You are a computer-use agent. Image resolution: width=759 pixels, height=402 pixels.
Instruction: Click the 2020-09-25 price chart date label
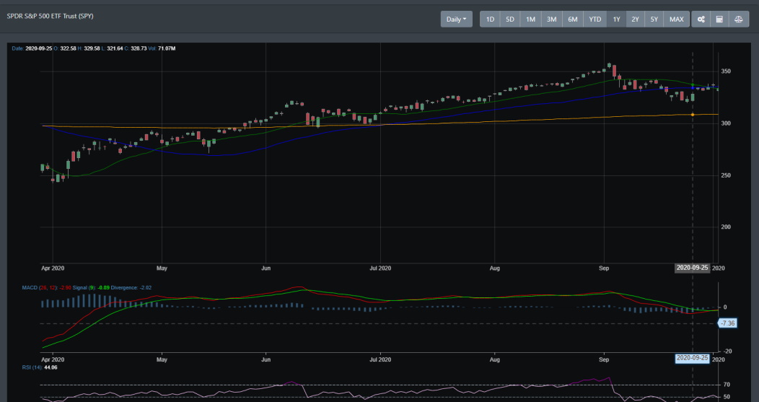692,268
